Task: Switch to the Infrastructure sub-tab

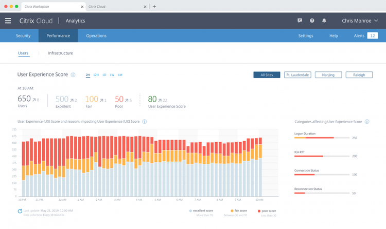Action: (60, 53)
